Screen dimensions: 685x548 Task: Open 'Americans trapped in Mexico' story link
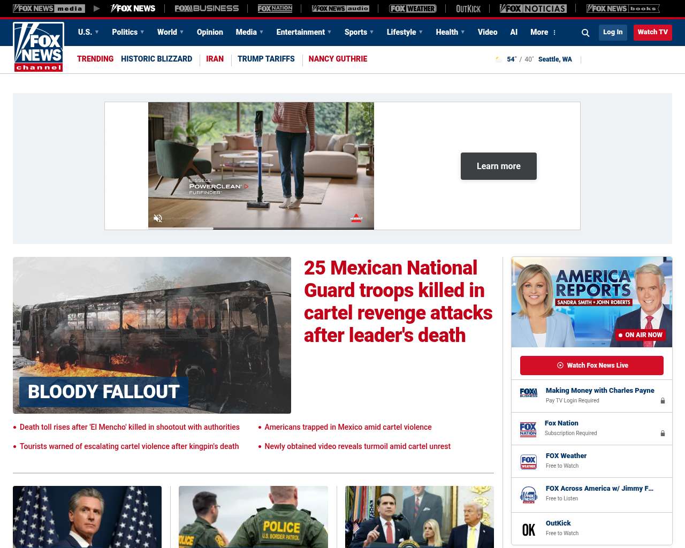(348, 427)
